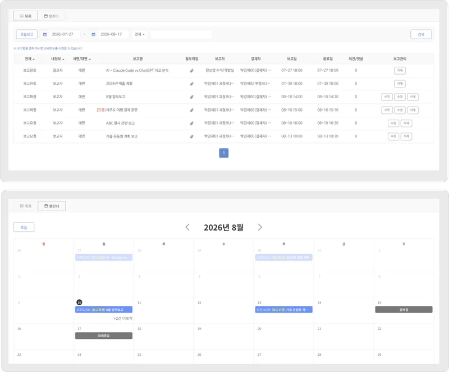Open the end date calendar picker icon
Image resolution: width=449 pixels, height=372 pixels.
coord(93,34)
